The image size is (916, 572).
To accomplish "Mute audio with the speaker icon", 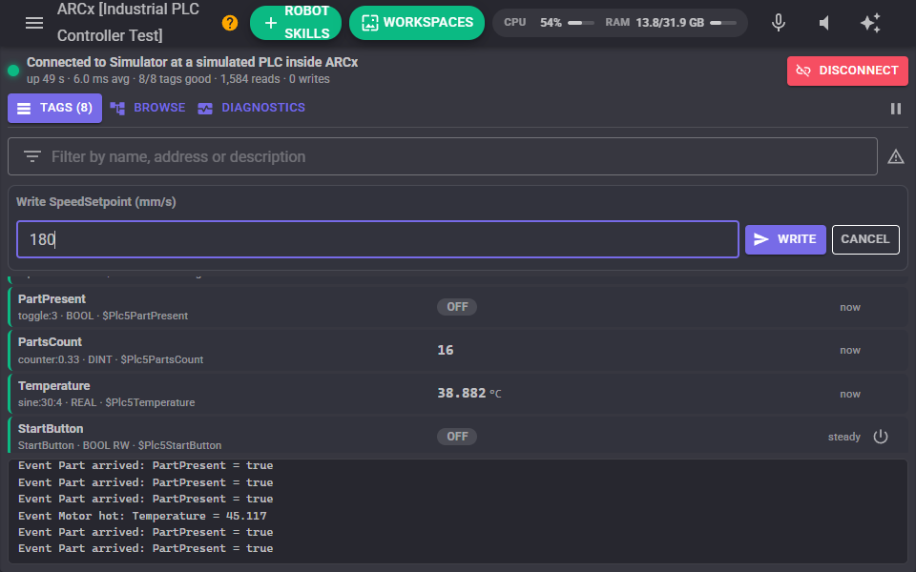I will tap(824, 23).
